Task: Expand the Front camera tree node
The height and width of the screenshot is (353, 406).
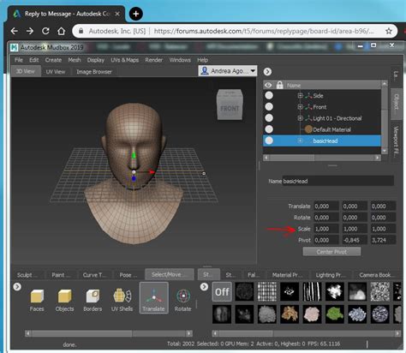Action: click(x=300, y=107)
